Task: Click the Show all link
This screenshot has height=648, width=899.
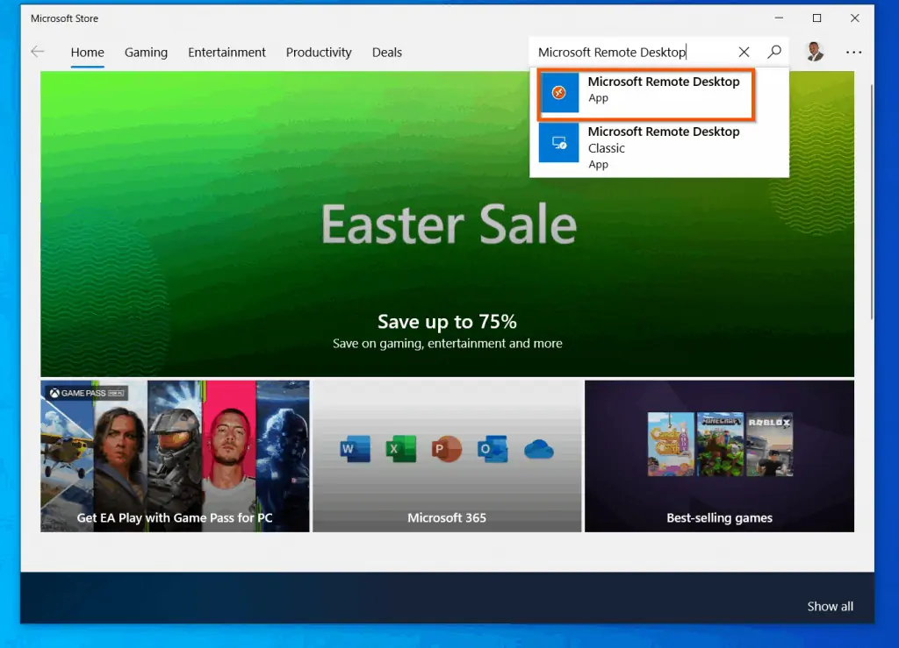Action: [x=829, y=606]
